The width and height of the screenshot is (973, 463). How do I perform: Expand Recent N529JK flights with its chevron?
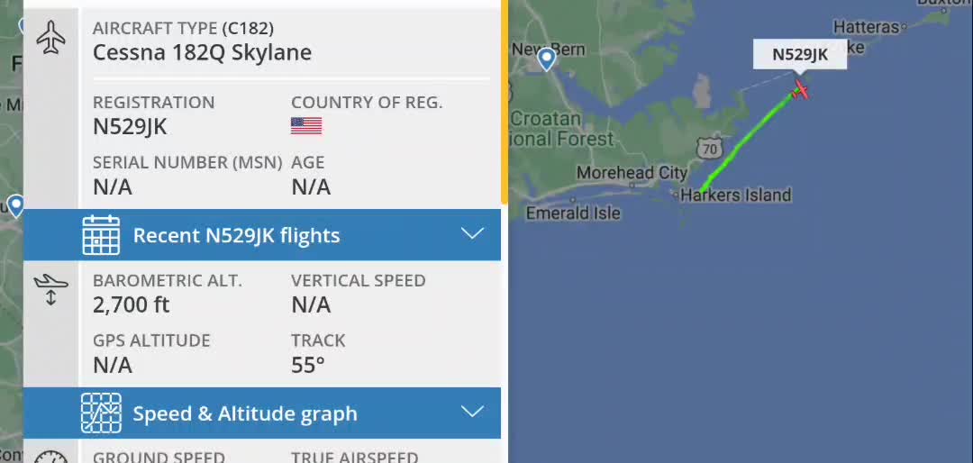pos(472,235)
